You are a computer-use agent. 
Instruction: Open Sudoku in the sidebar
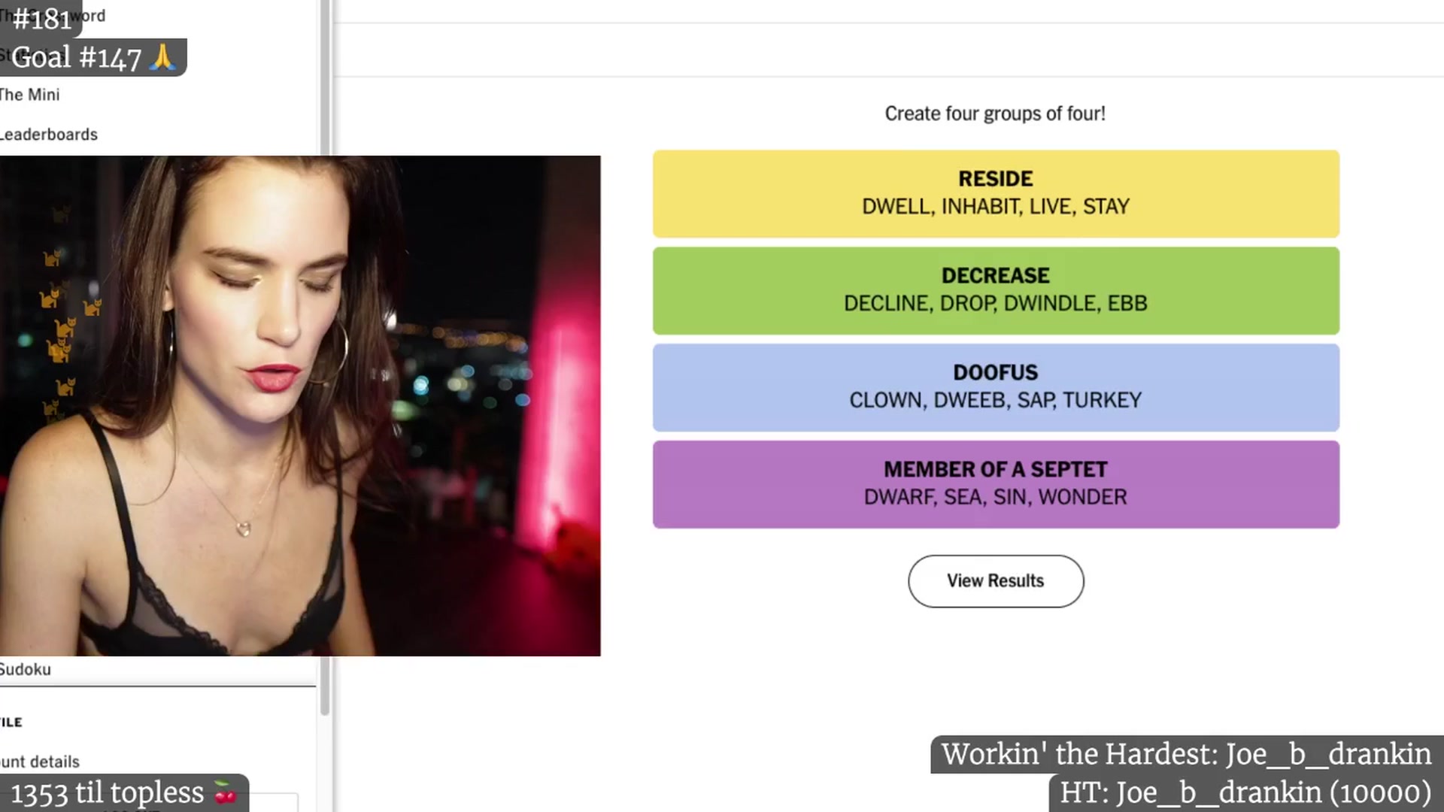26,669
